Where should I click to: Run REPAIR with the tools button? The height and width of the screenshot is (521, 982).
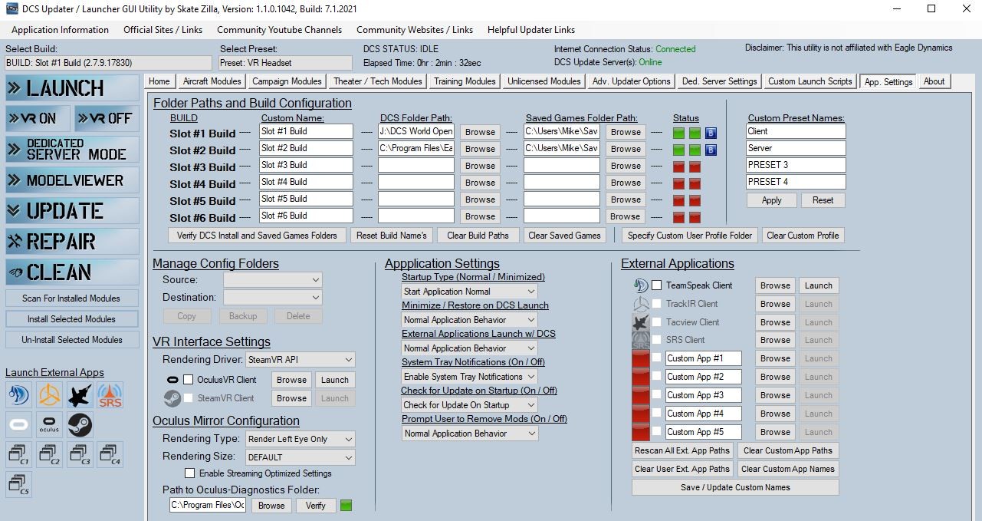point(72,242)
